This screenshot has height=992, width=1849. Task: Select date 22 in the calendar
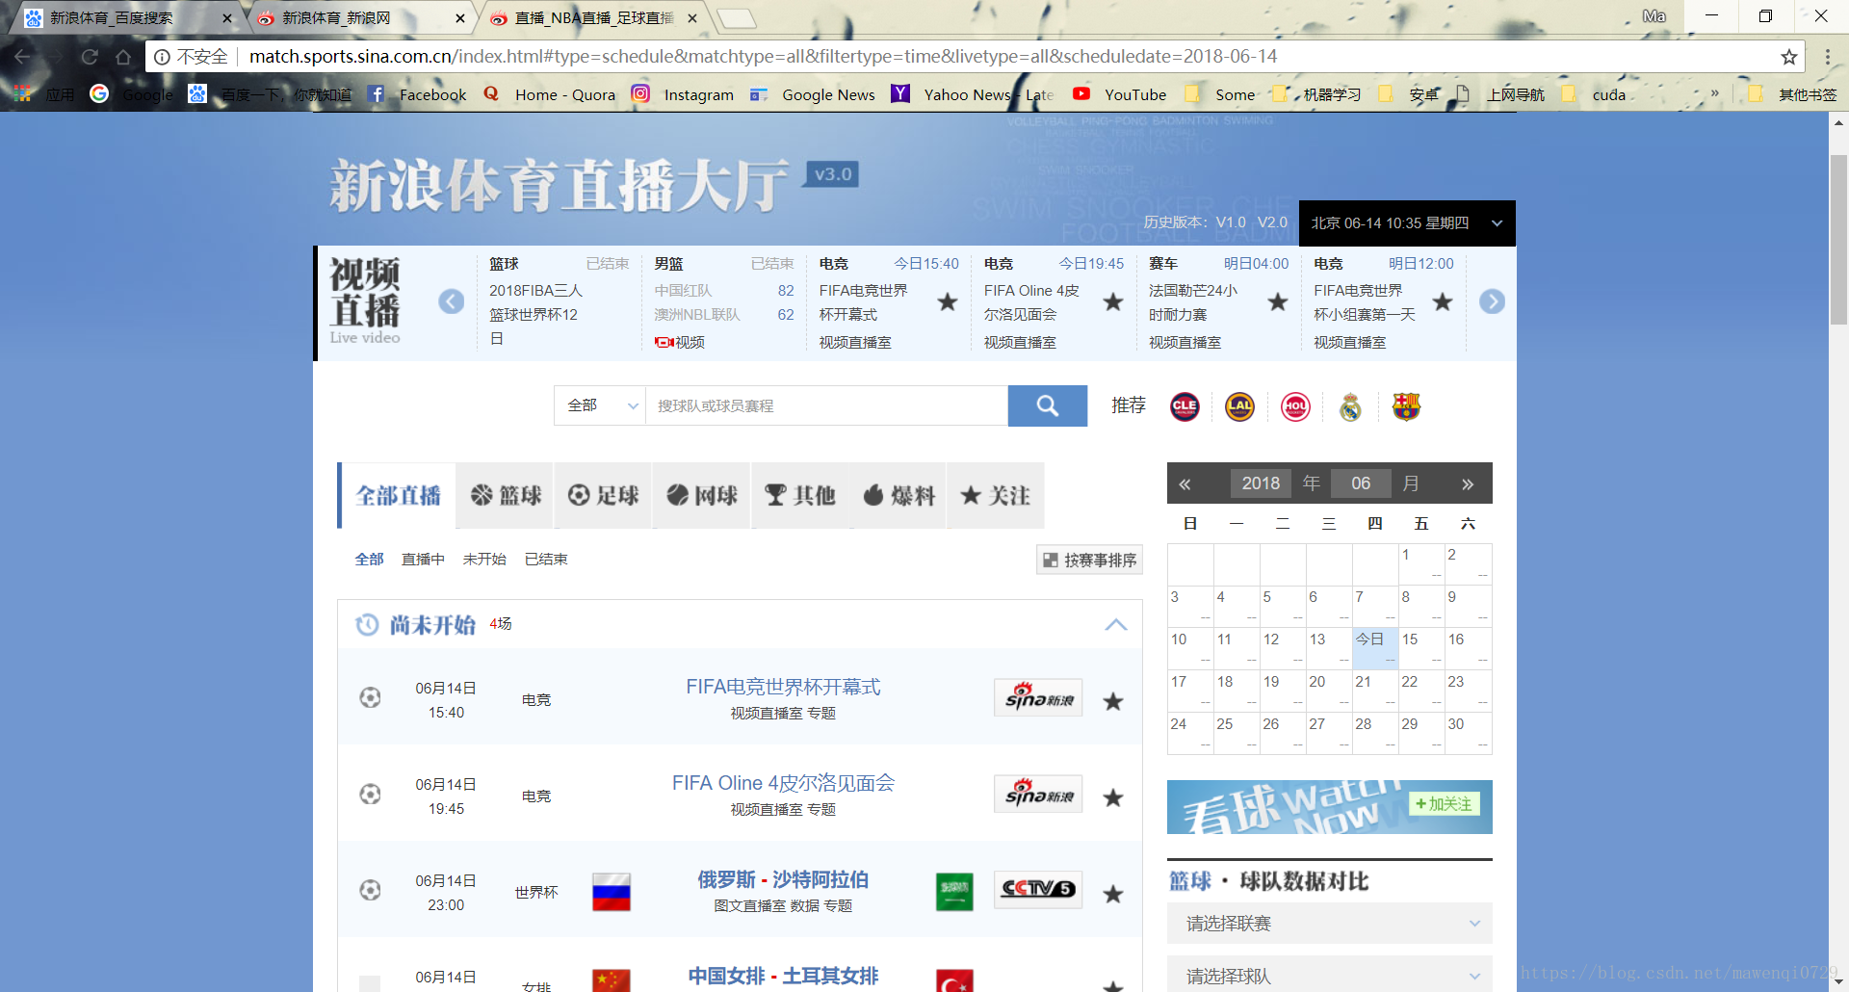click(x=1421, y=690)
